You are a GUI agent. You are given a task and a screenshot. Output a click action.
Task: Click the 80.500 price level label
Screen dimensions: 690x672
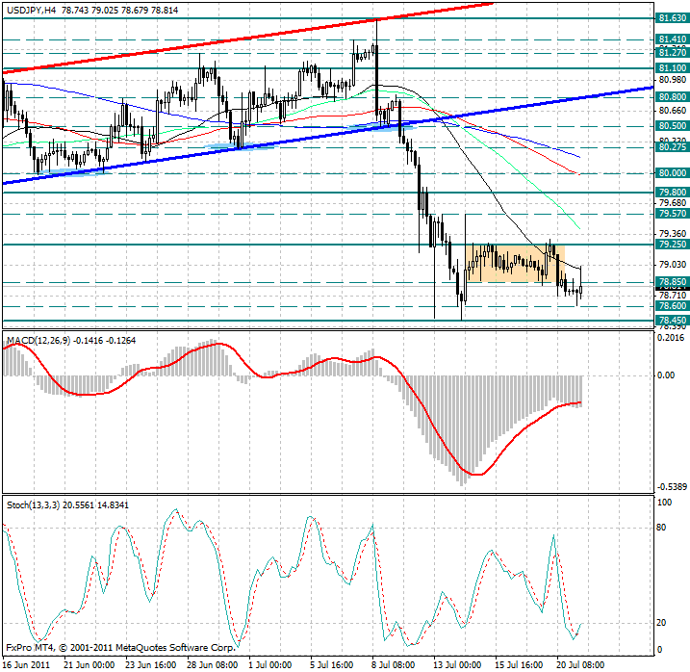click(671, 126)
